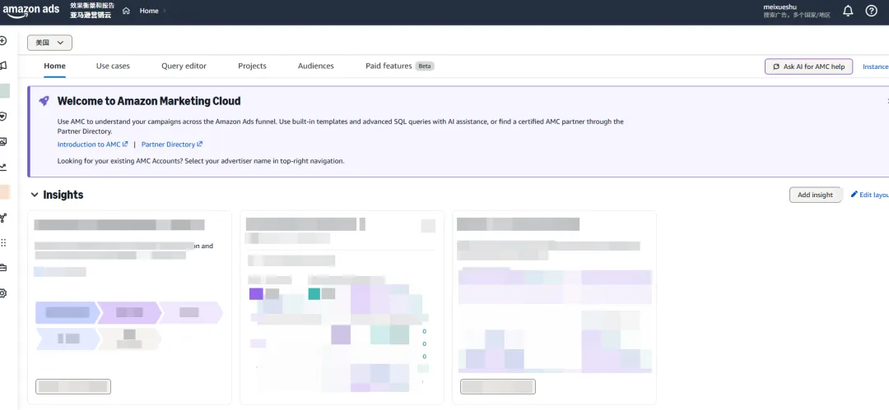
Task: Click the Home breadcrumb text
Action: coord(149,11)
